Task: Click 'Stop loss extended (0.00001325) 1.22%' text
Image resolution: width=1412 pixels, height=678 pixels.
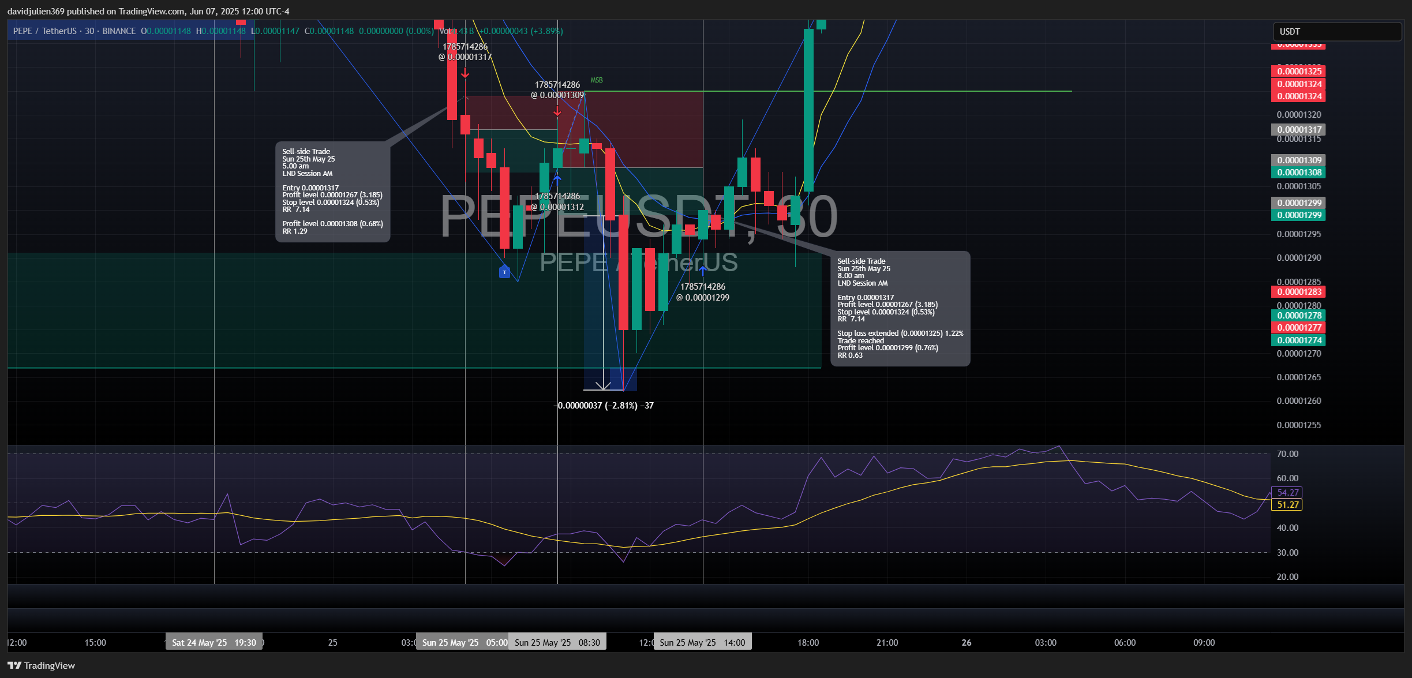Action: tap(900, 334)
